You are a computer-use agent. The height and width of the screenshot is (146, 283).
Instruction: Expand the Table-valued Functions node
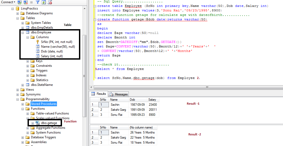click(x=28, y=114)
